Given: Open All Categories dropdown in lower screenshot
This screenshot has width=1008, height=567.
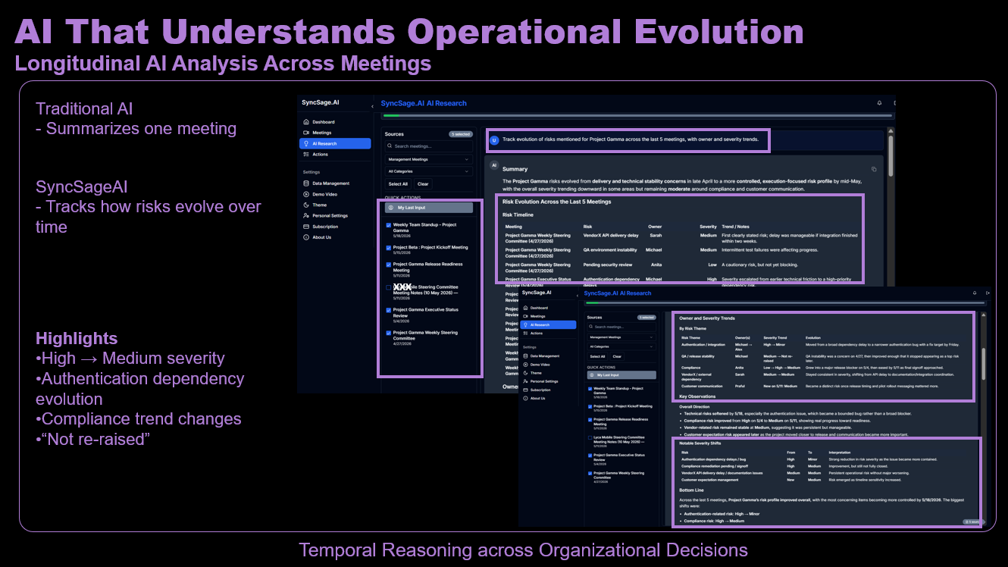Looking at the screenshot, I should [x=621, y=346].
